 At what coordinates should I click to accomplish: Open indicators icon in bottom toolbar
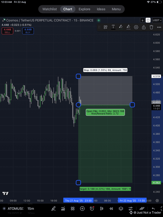pos(63,209)
